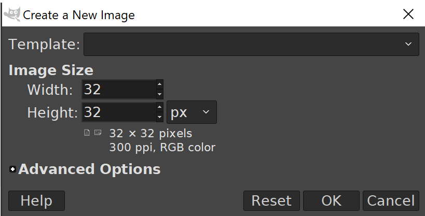Image resolution: width=425 pixels, height=216 pixels.
Task: Click the GIMP Wilber icon in the title bar
Action: [12, 14]
